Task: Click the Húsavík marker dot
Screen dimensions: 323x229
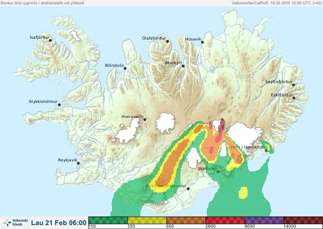Action: [202, 42]
